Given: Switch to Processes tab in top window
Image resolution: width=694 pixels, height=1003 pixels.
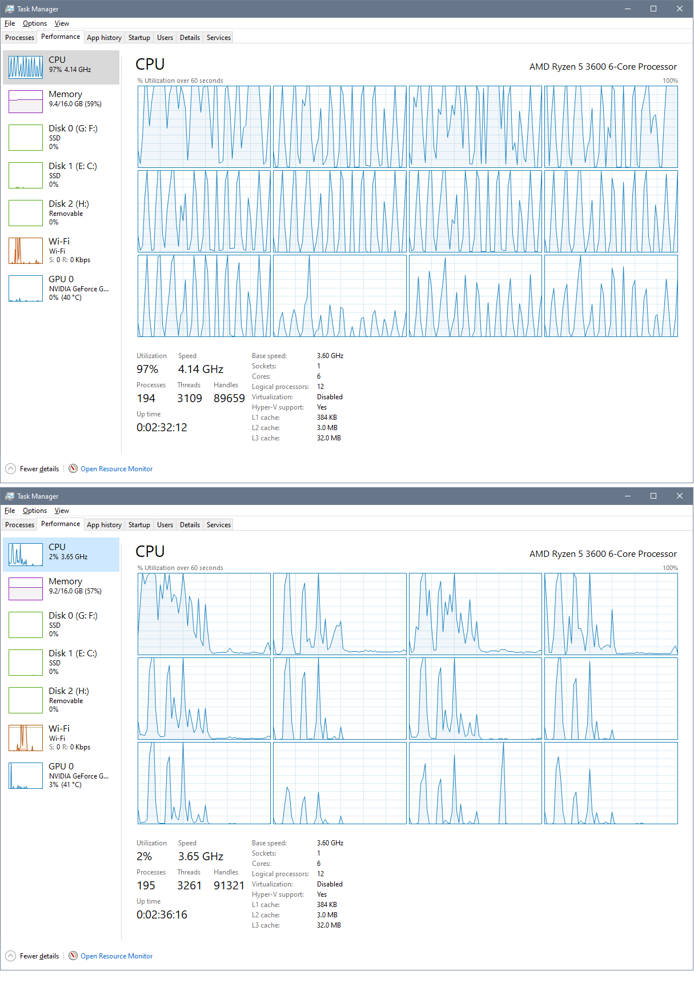Looking at the screenshot, I should pos(19,38).
